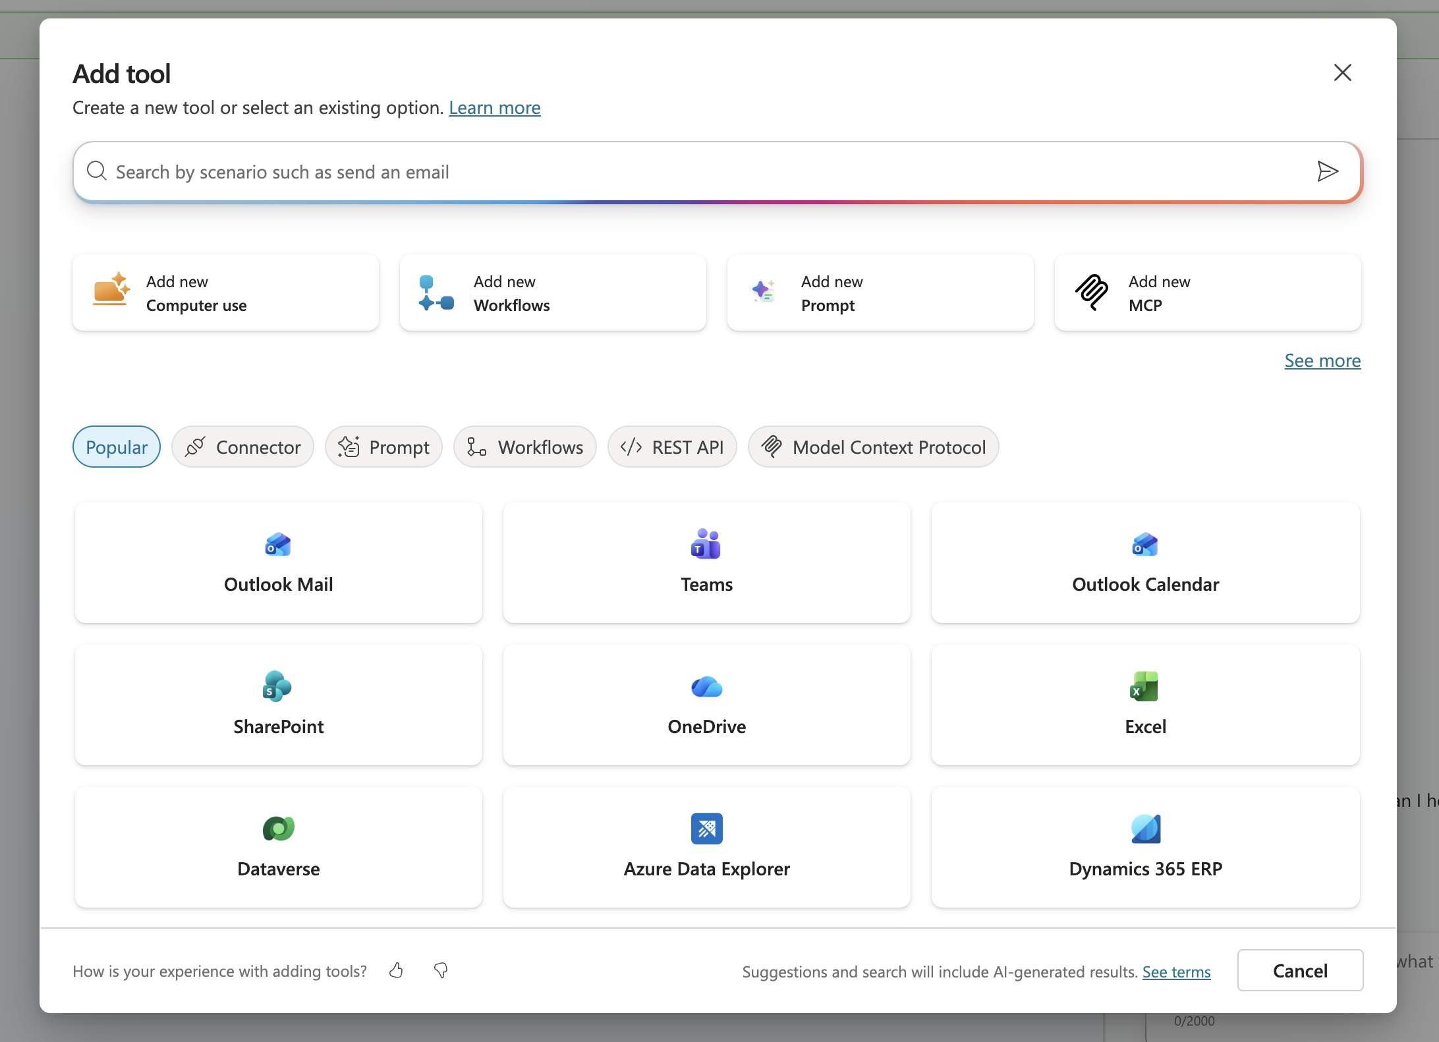1439x1042 pixels.
Task: Click the 'Dynamics 365 ERP' label
Action: [x=1145, y=869]
